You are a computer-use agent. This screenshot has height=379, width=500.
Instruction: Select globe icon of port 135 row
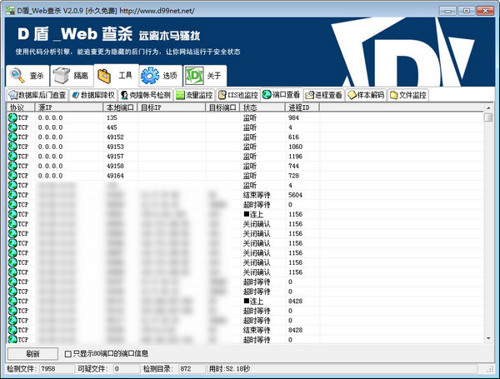pyautogui.click(x=12, y=117)
